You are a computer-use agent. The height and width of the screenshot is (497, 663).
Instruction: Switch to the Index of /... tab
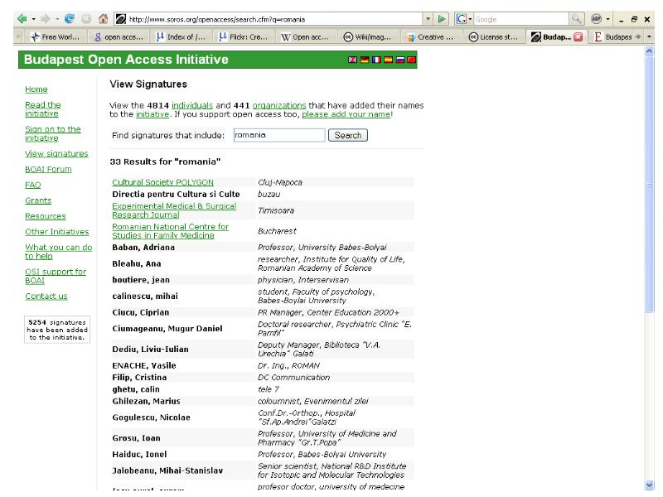point(181,37)
